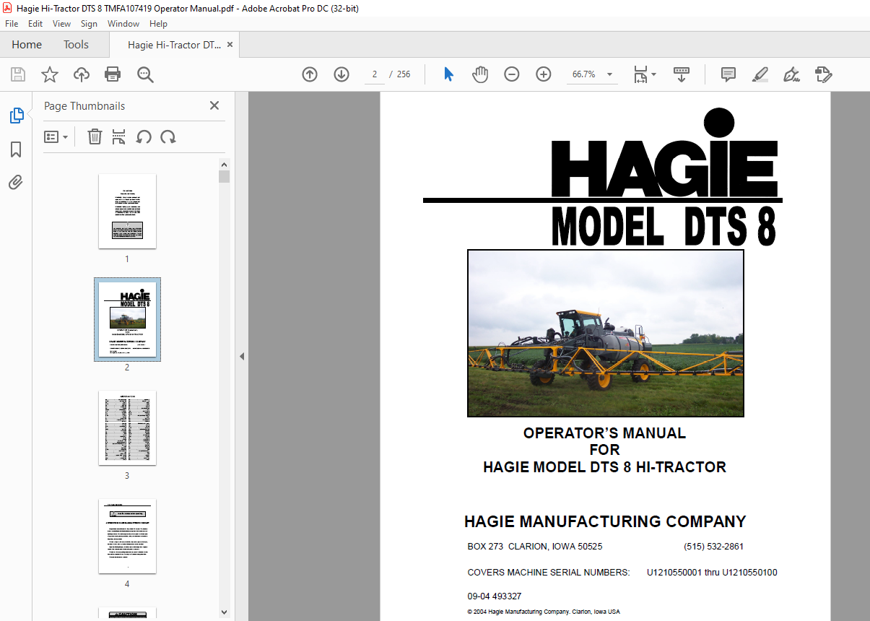Viewport: 870px width, 621px height.
Task: Open the View menu
Action: pyautogui.click(x=61, y=24)
